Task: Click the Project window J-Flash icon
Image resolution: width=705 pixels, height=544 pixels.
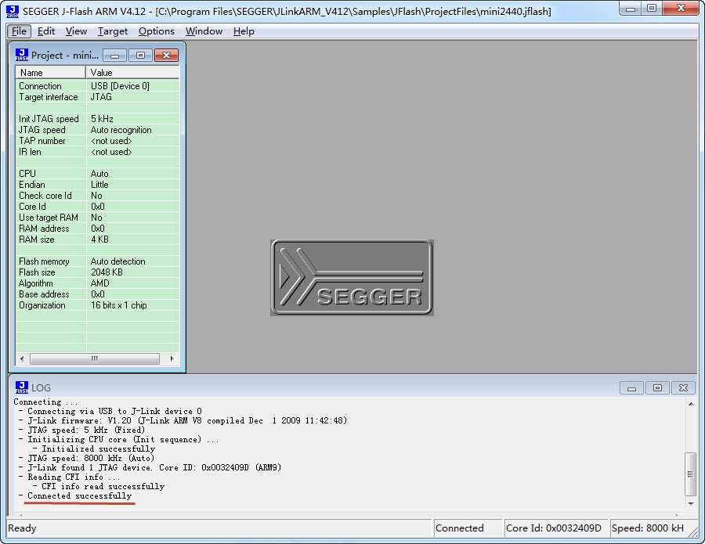Action: pos(22,55)
